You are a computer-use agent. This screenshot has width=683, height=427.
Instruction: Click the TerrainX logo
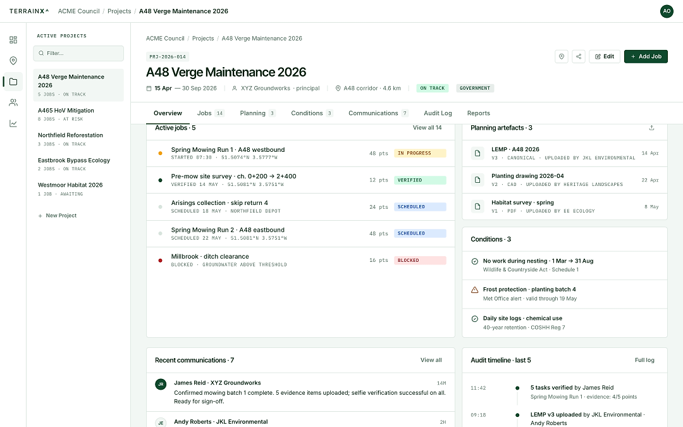click(x=29, y=11)
